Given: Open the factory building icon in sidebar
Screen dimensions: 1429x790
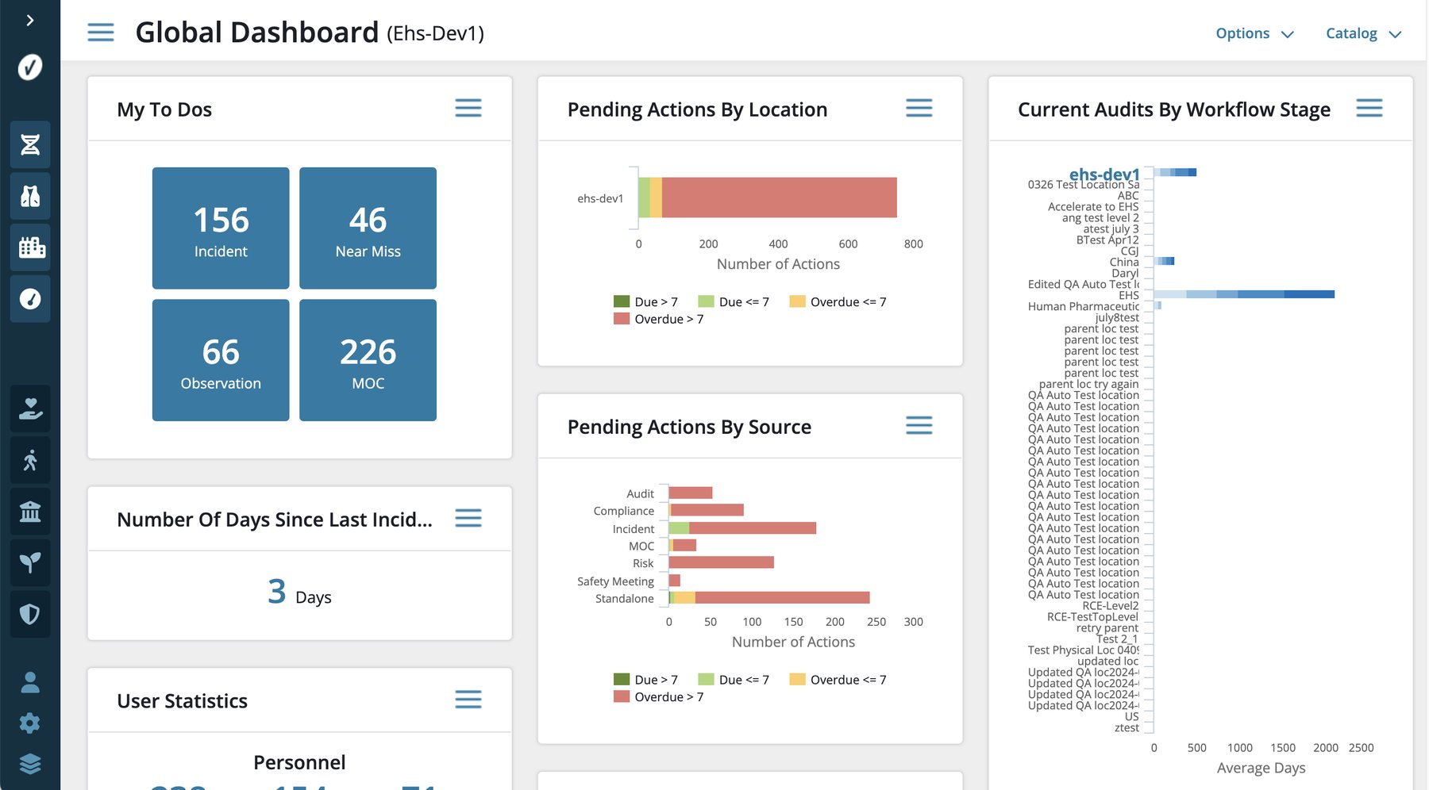Looking at the screenshot, I should tap(30, 247).
